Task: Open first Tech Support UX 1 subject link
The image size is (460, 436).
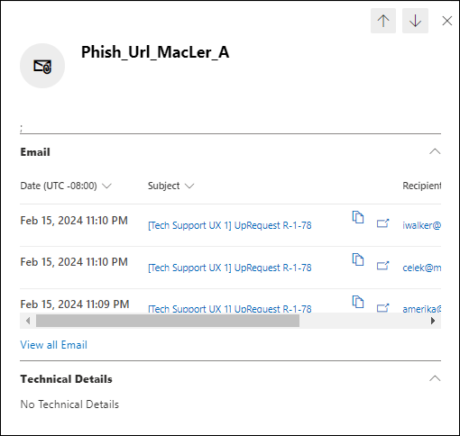Action: [230, 225]
